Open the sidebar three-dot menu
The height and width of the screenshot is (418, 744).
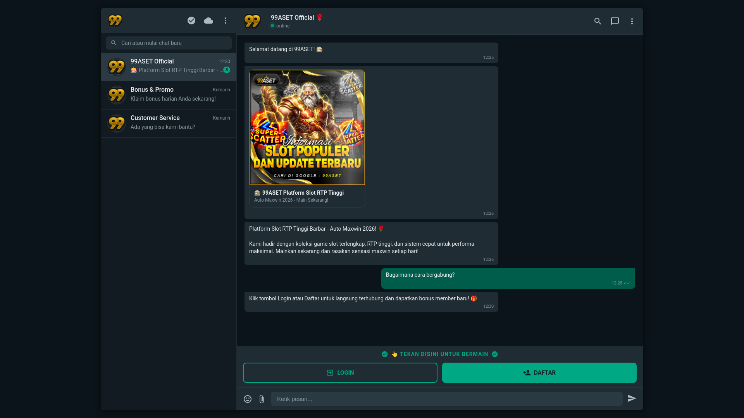tap(226, 21)
